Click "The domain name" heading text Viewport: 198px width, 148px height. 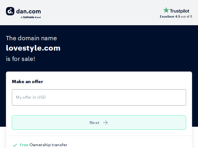[31, 38]
